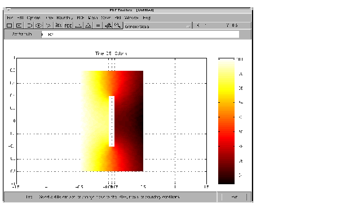
Task: Select the draw polygon tool
Action: click(48, 25)
